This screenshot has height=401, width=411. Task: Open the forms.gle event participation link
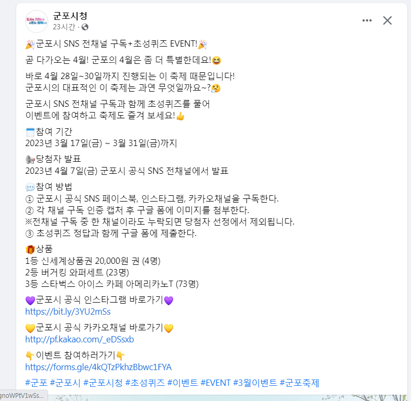(98, 367)
